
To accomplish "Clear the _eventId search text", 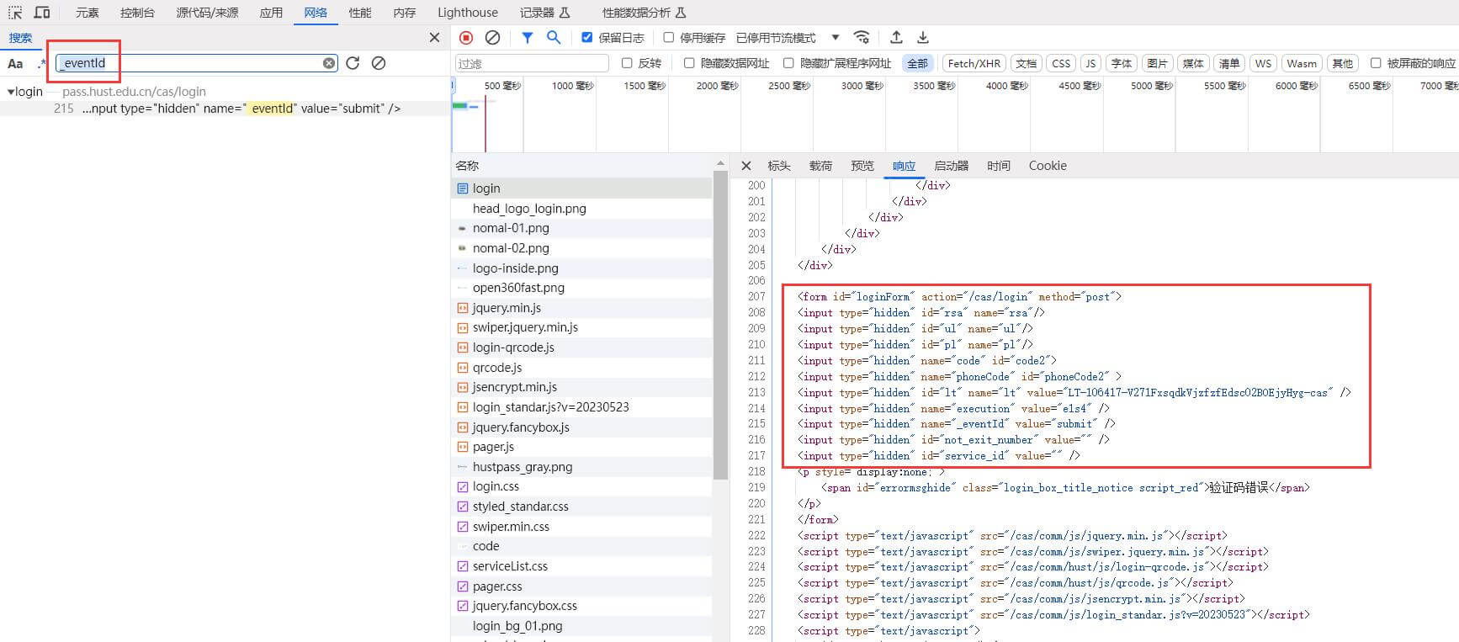I will tap(329, 63).
